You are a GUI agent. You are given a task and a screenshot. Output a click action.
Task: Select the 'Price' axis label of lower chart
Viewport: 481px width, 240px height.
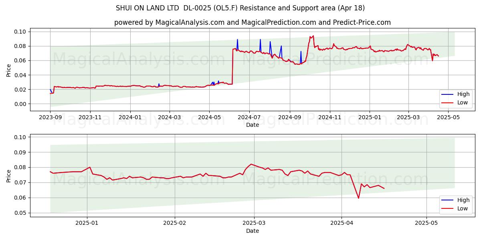pos(9,176)
